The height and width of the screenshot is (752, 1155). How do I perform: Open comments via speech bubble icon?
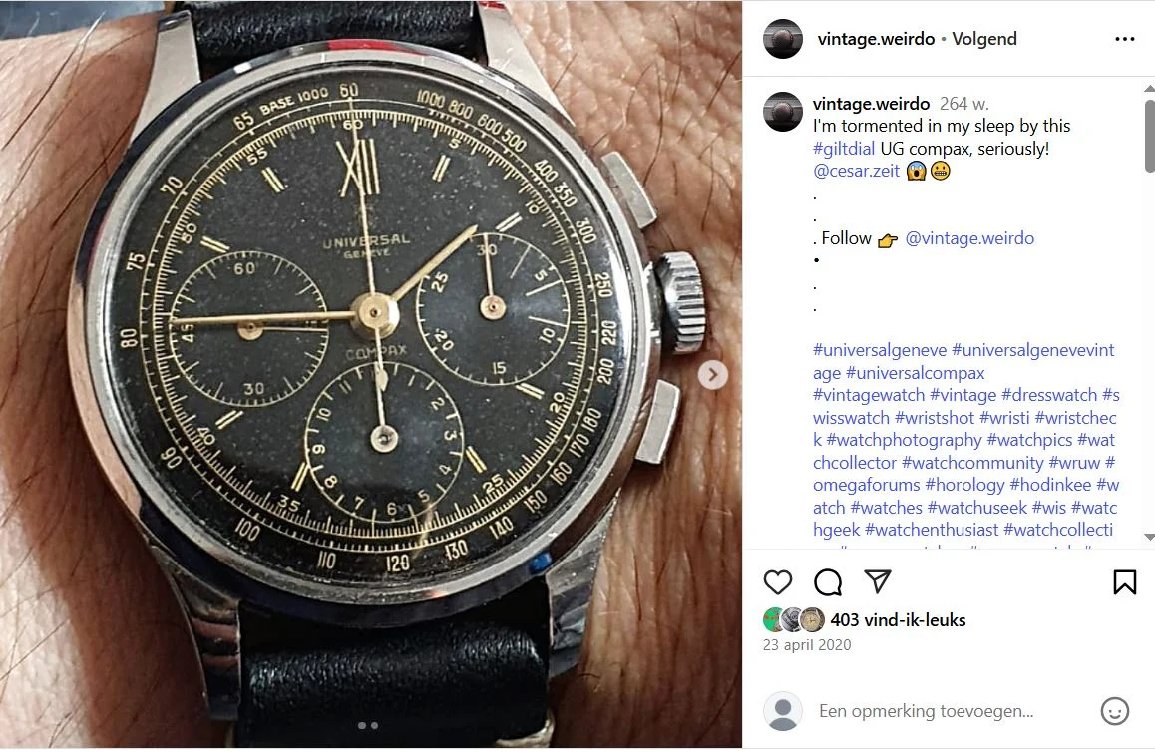point(828,582)
